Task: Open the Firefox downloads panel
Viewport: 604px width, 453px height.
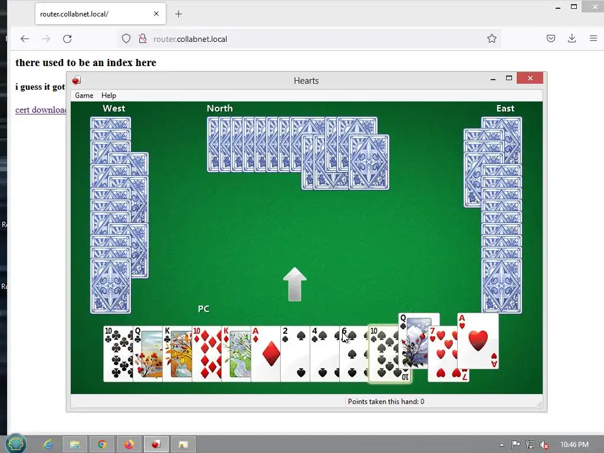Action: click(x=572, y=38)
